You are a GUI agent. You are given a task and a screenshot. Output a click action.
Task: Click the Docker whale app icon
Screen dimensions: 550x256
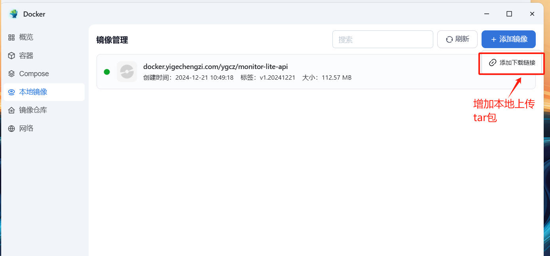click(14, 14)
